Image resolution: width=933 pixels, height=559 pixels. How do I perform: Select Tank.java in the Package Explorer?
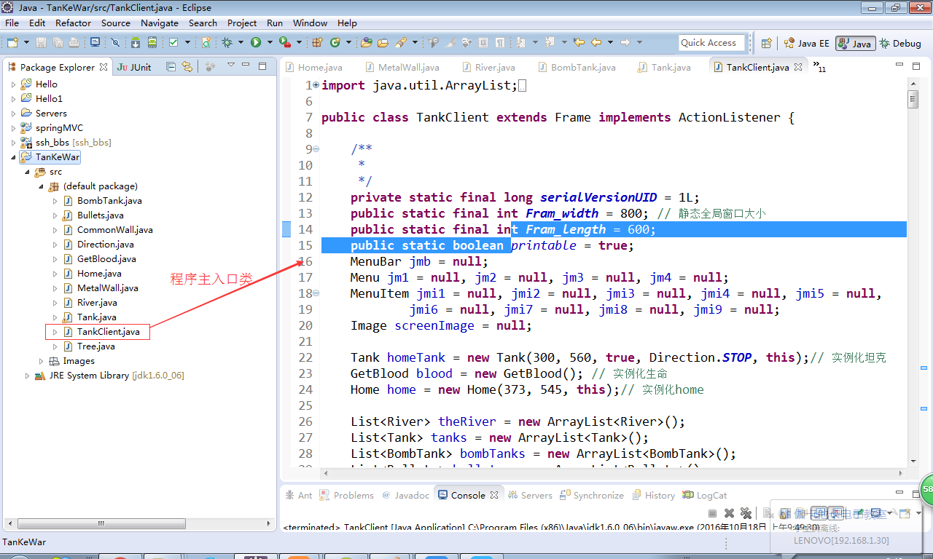pos(96,317)
